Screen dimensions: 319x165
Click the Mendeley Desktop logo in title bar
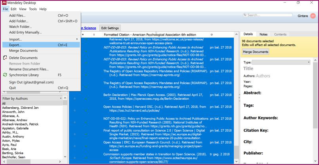[x=4, y=3]
